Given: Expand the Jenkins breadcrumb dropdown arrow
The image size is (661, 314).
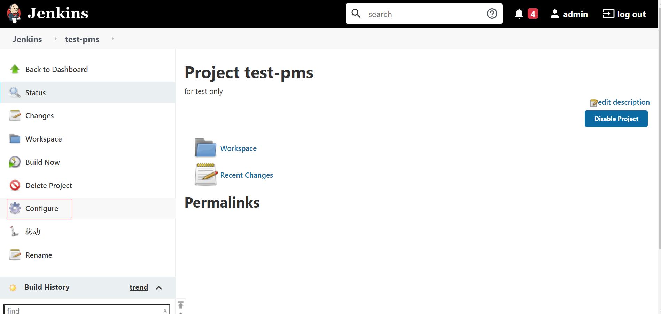Looking at the screenshot, I should click(x=55, y=39).
